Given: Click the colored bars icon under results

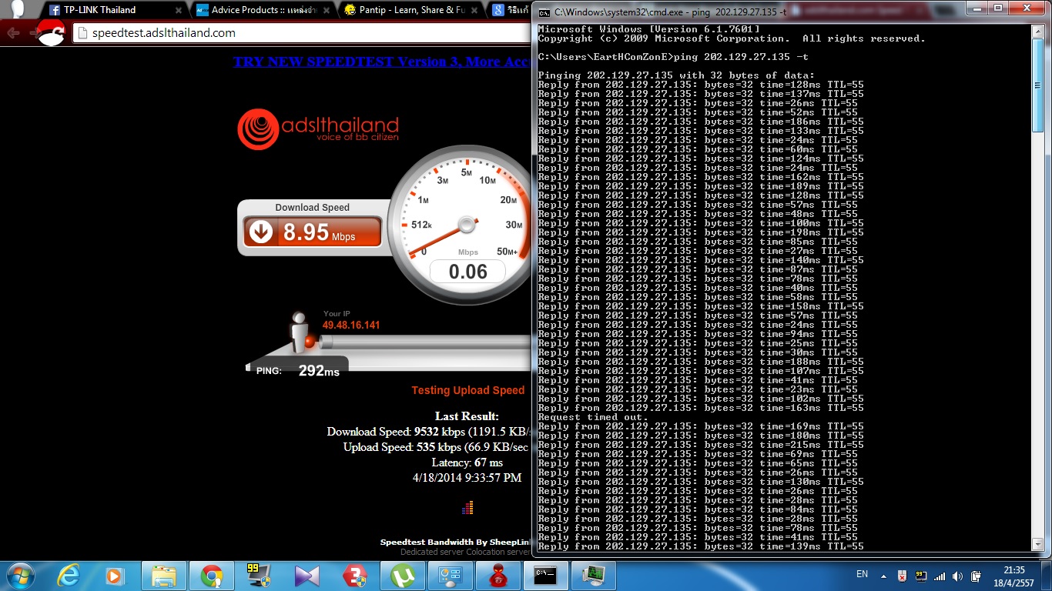Looking at the screenshot, I should pyautogui.click(x=467, y=507).
